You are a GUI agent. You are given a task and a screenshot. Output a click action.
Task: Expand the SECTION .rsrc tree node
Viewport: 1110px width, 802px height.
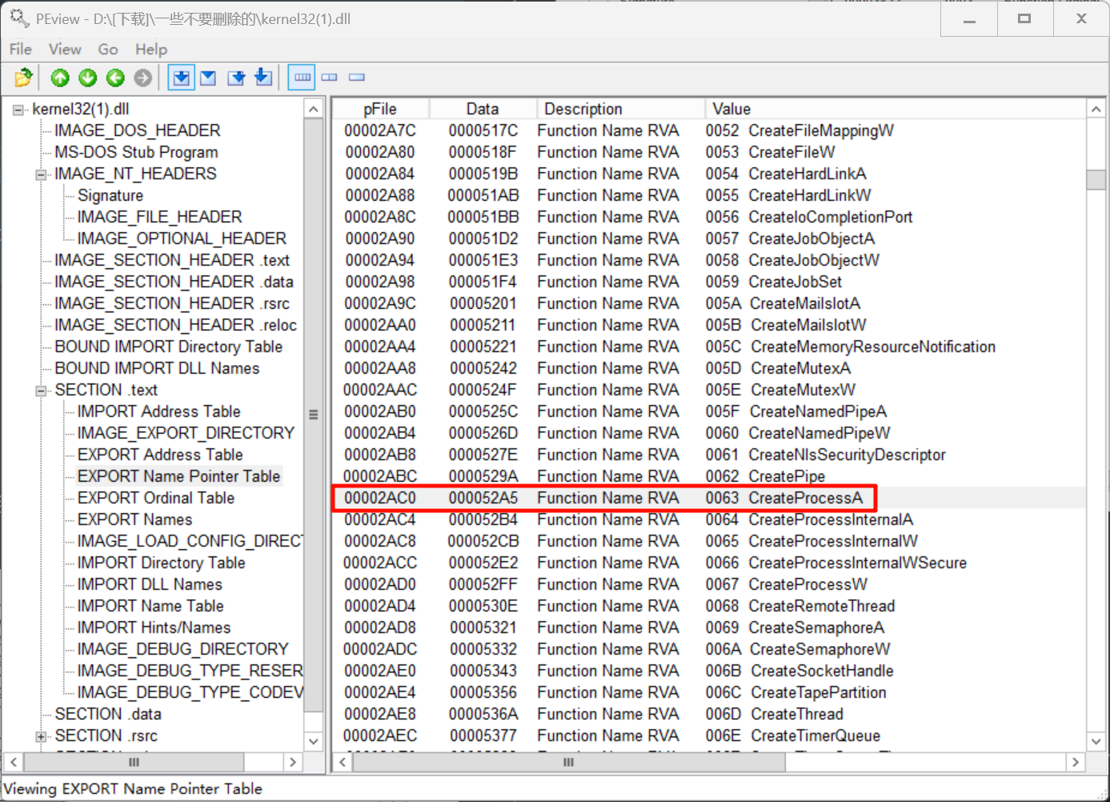pos(41,736)
